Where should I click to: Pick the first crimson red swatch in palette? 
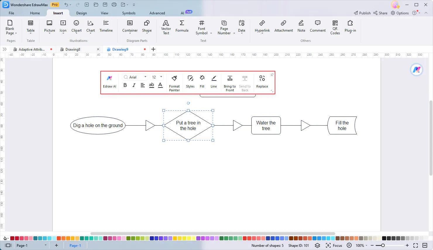12,238
